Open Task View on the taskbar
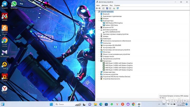Screen dimensions: 190x107 pos(84,104)
